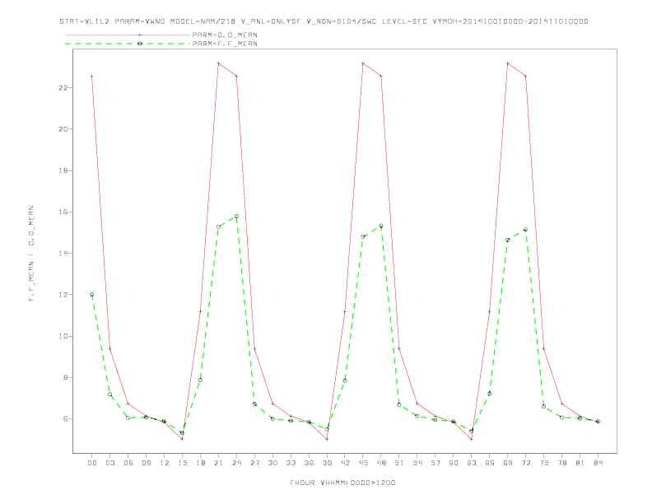Select the PARM=F.F_MEAN legend label

tap(225, 44)
